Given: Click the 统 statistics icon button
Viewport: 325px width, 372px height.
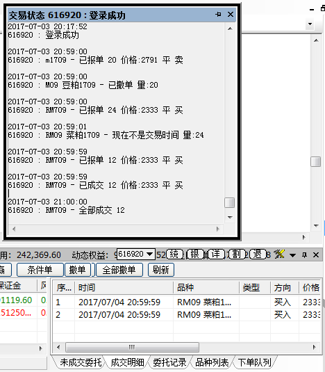Looking at the screenshot, I should tap(174, 254).
